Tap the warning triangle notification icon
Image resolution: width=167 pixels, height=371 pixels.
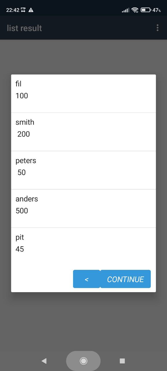[x=31, y=10]
